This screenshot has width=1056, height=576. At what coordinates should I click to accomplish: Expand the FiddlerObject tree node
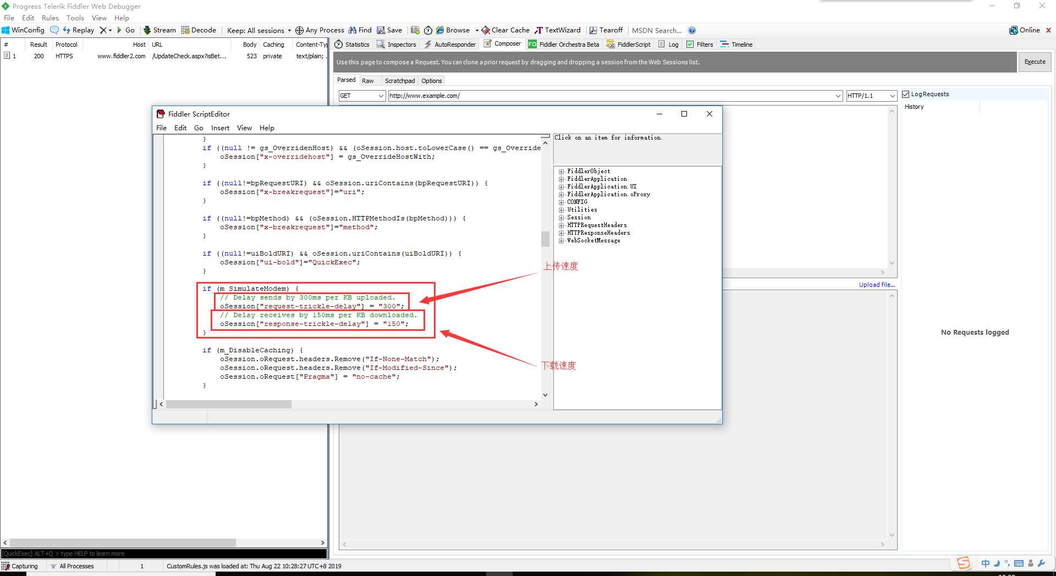click(561, 171)
